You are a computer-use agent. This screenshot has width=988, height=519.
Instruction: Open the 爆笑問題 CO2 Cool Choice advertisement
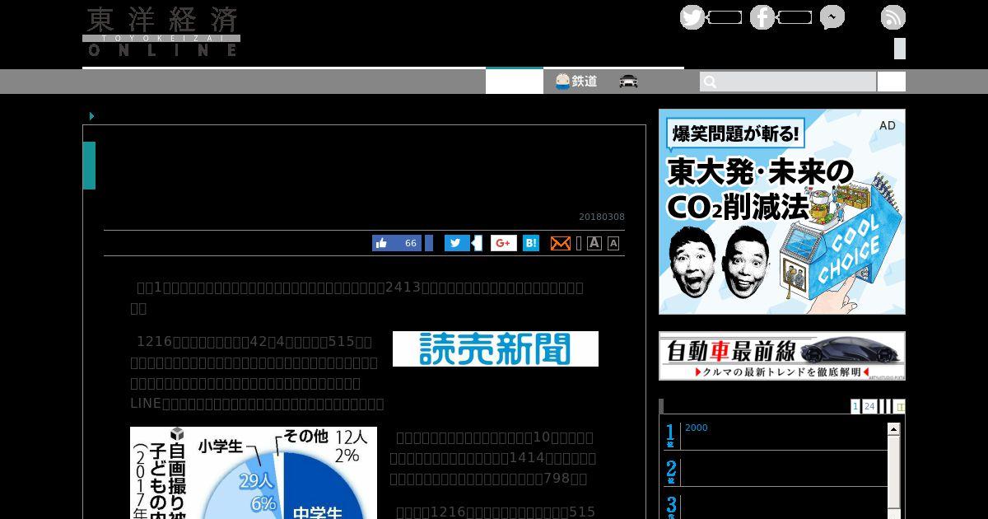(782, 212)
